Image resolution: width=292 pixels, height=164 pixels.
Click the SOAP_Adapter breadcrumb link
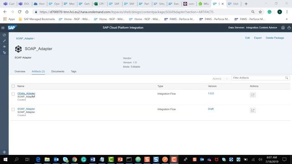coord(25,38)
